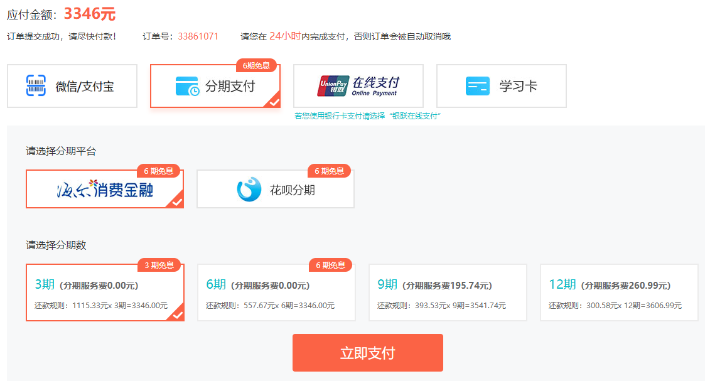The height and width of the screenshot is (381, 705).
Task: Select the 学习卡 payment method
Action: (x=502, y=86)
